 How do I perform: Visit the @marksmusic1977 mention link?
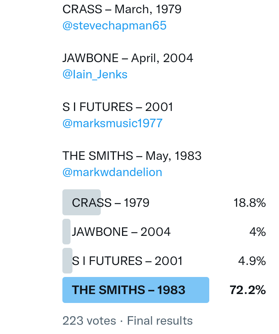point(112,123)
